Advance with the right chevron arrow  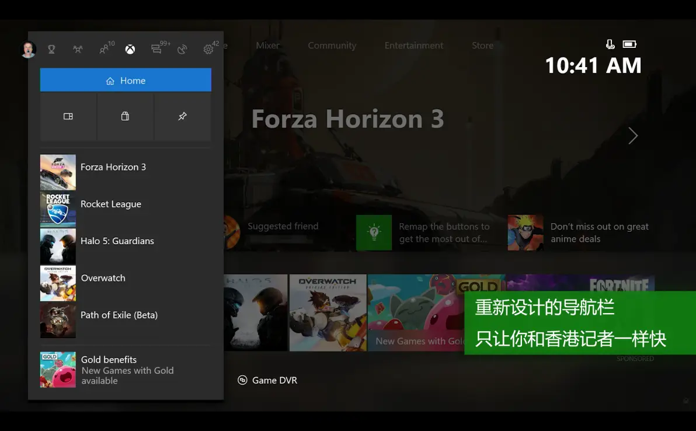(633, 135)
